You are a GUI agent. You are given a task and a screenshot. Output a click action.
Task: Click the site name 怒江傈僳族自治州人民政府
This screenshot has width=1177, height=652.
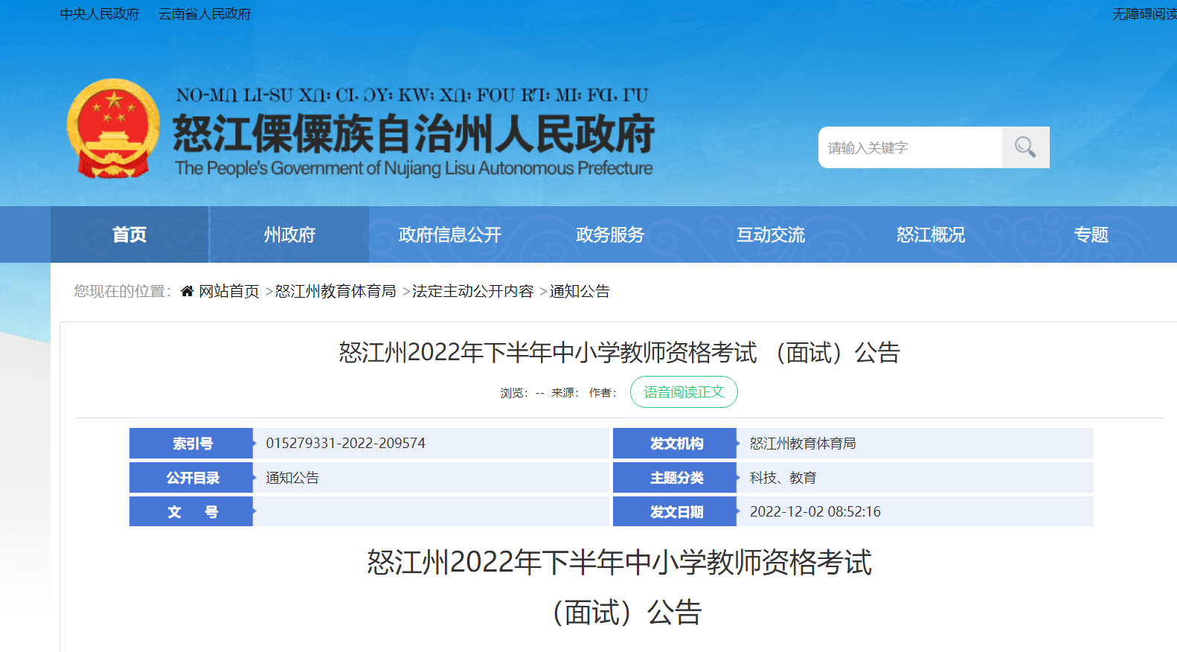click(x=414, y=134)
